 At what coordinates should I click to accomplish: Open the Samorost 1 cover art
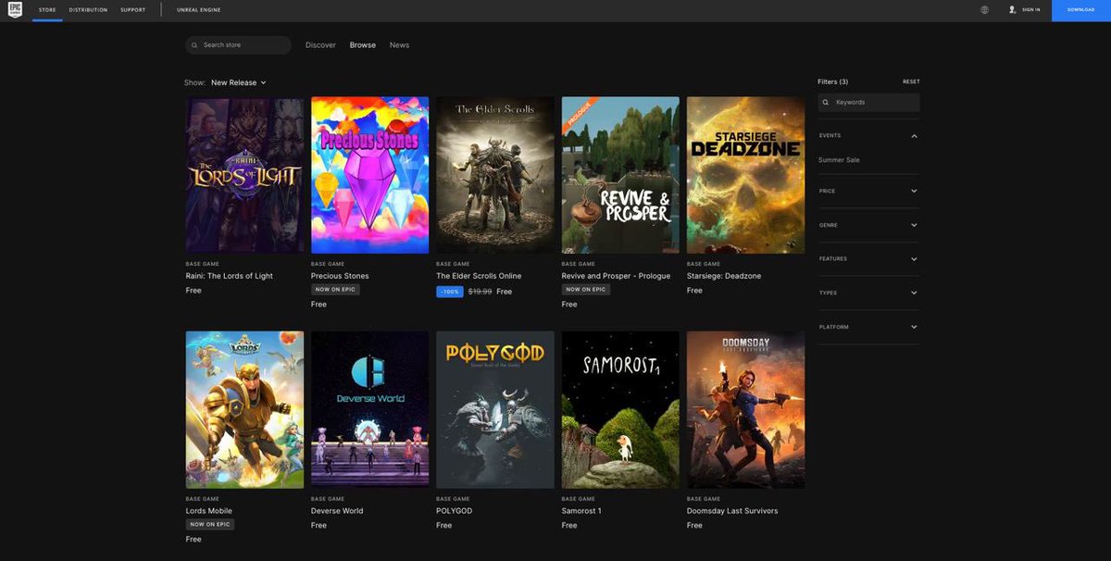[620, 410]
